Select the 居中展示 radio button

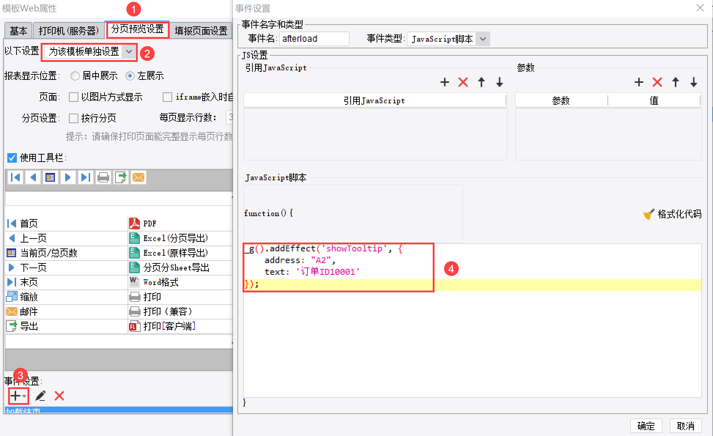pyautogui.click(x=75, y=76)
